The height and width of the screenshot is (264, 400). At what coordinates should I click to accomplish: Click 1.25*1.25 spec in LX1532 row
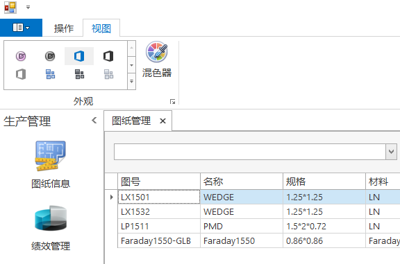pyautogui.click(x=324, y=211)
